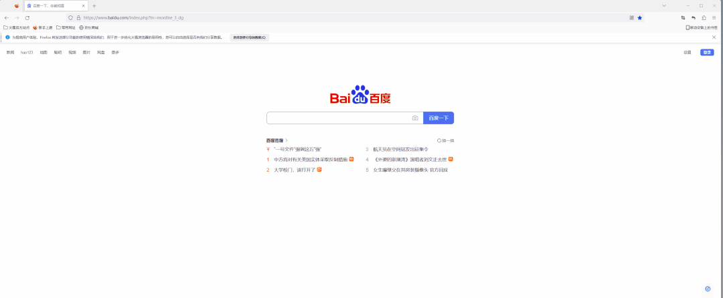Image resolution: width=723 pixels, height=298 pixels.
Task: Expand the 百度热搜 chevron arrow
Action: click(287, 140)
